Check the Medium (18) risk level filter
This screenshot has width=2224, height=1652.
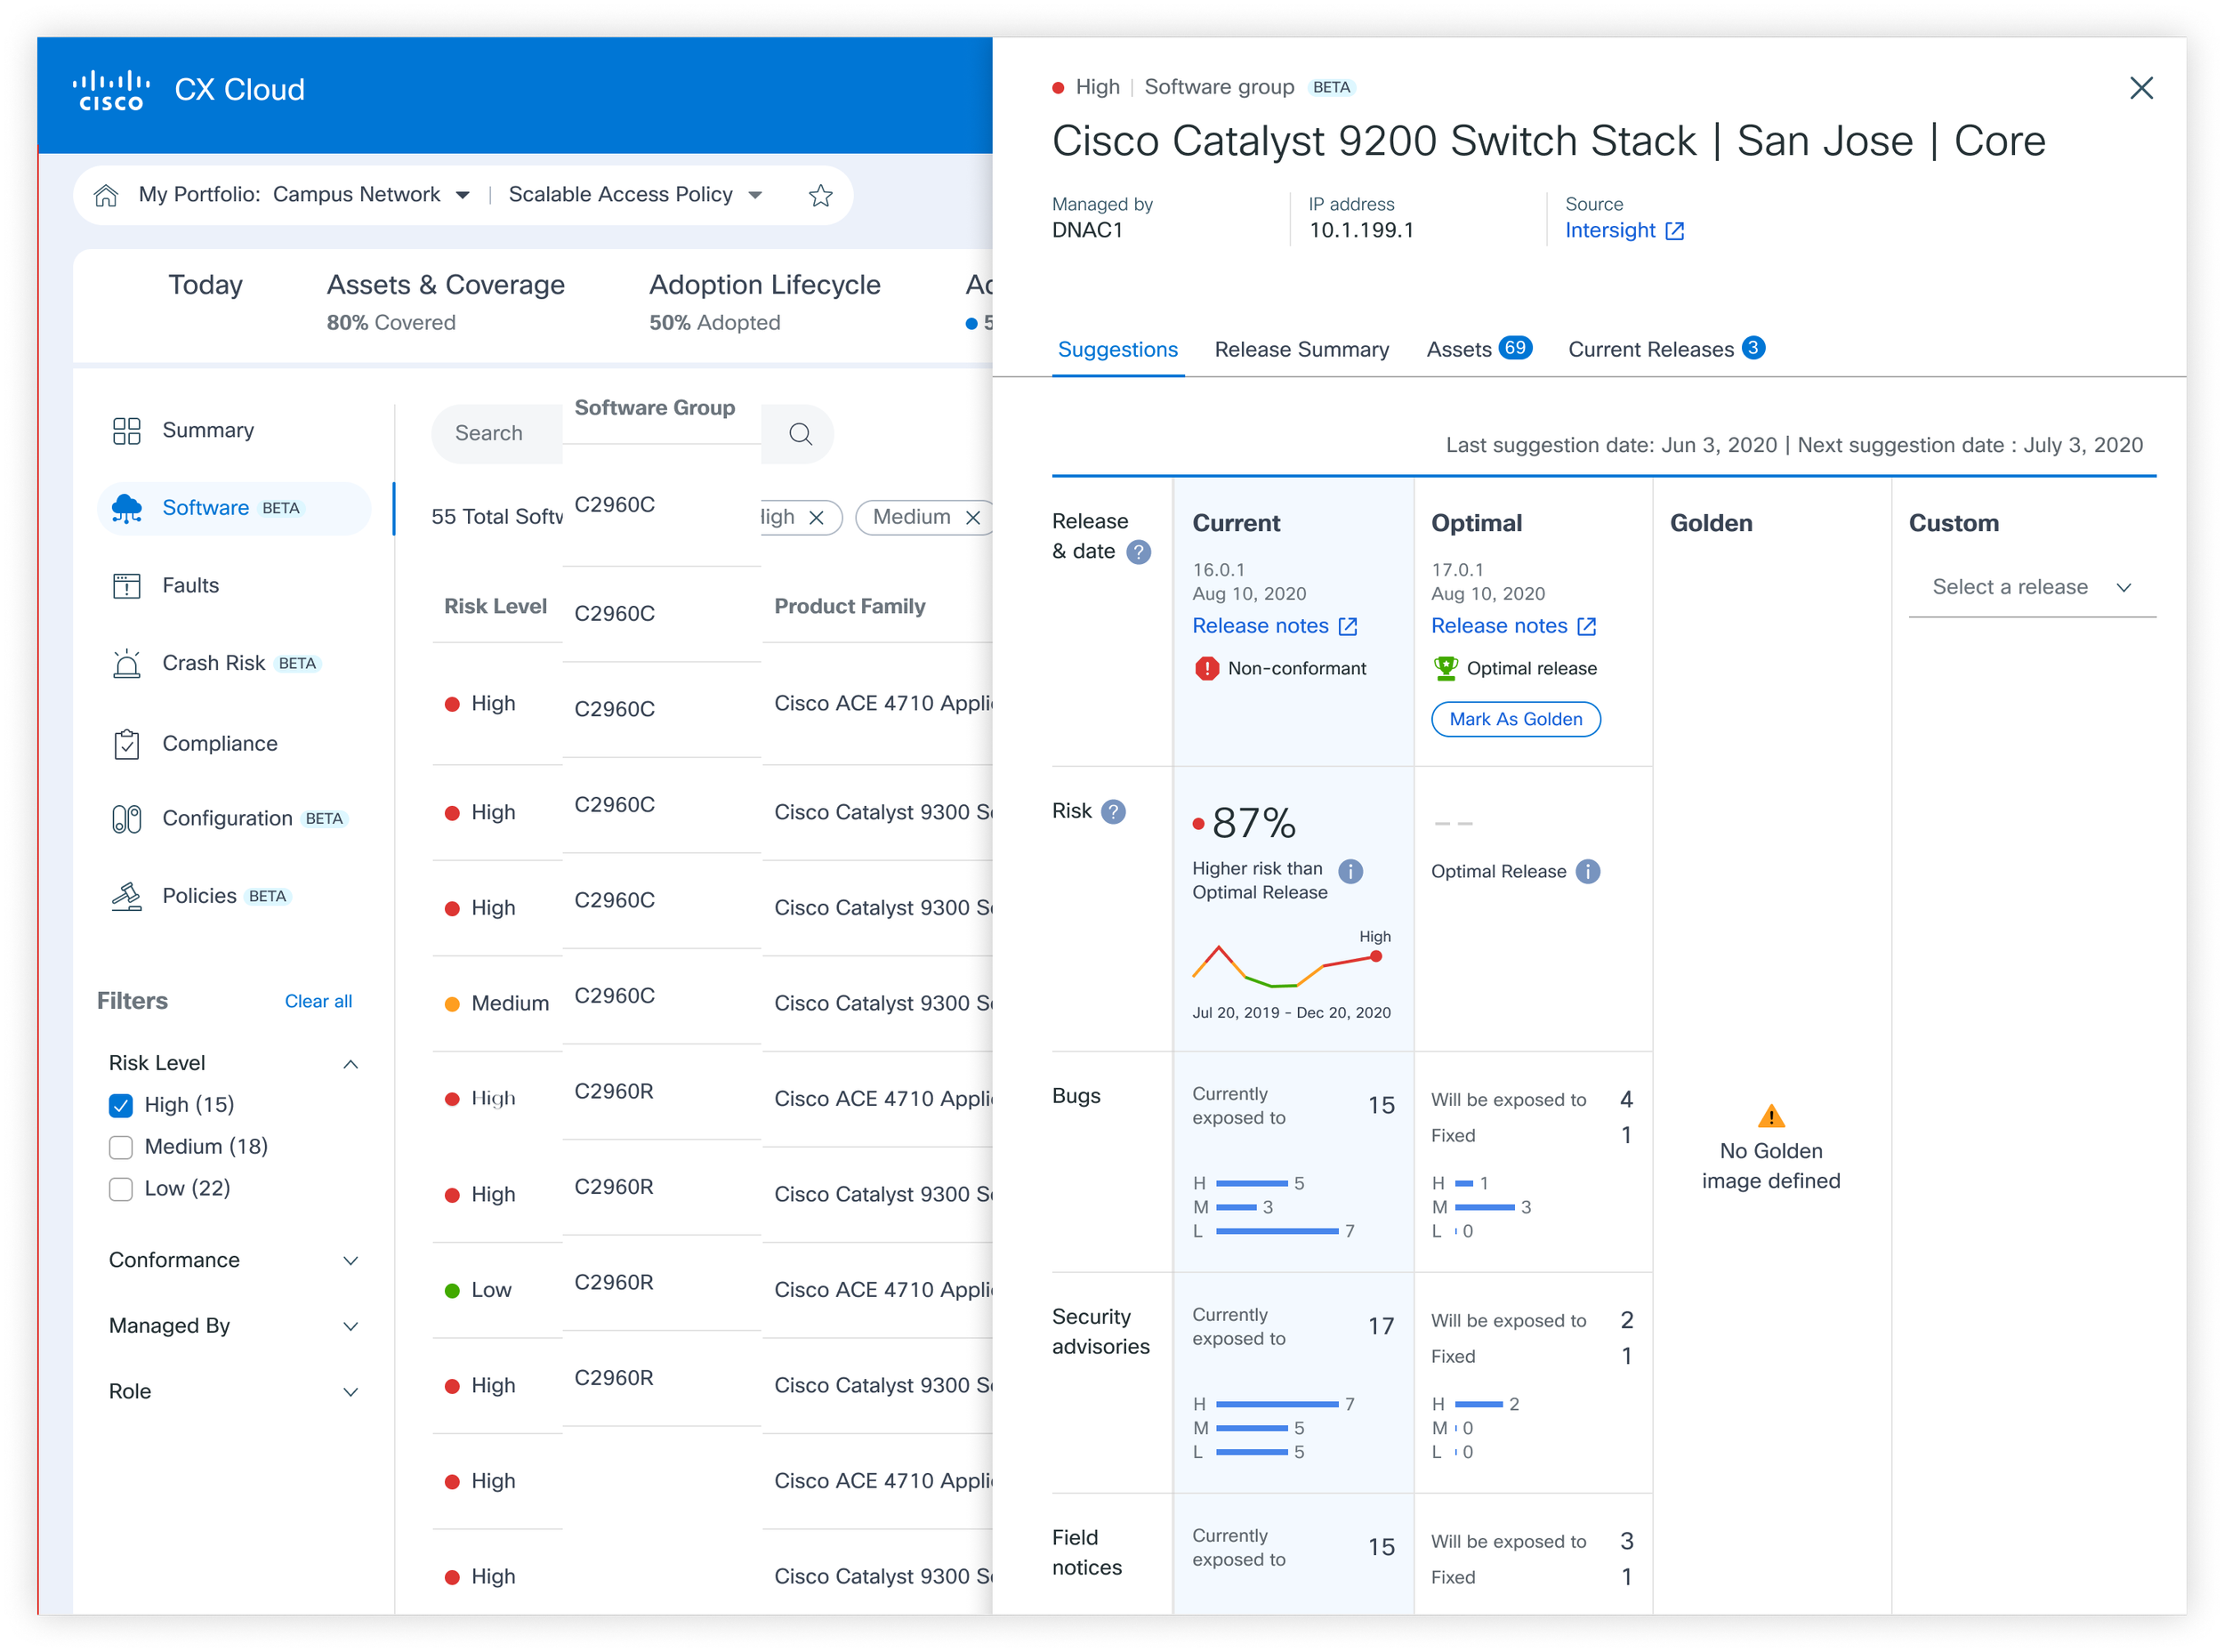(121, 1147)
